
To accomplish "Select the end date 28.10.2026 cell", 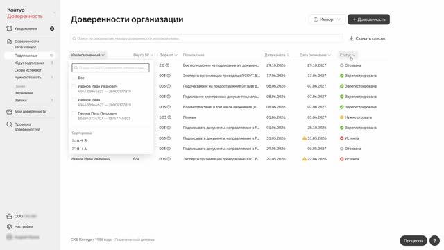I will tap(317, 128).
